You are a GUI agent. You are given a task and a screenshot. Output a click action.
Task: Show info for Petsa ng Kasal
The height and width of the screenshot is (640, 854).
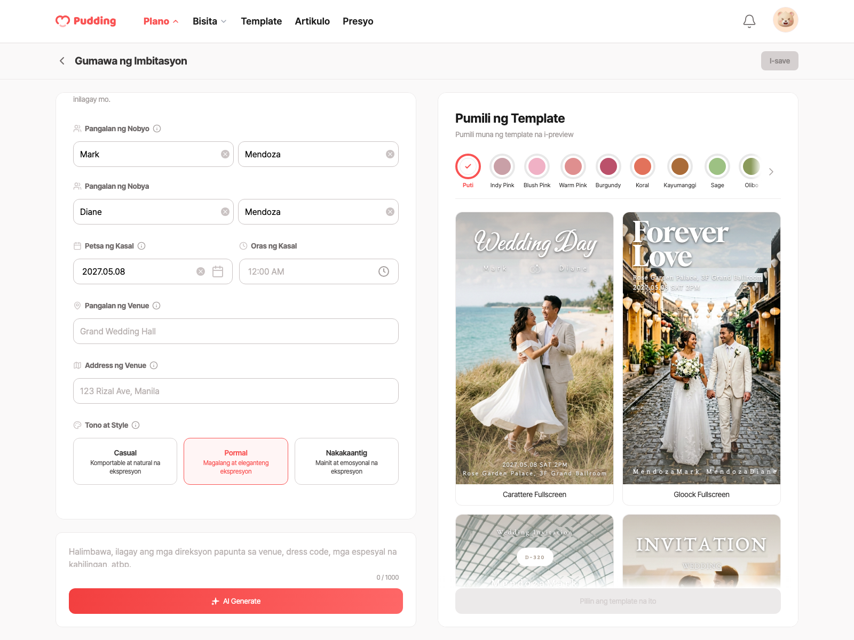(141, 246)
